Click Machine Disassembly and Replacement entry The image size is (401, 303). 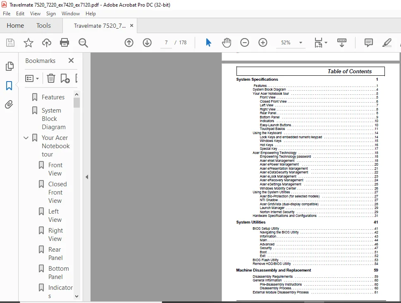274,270
